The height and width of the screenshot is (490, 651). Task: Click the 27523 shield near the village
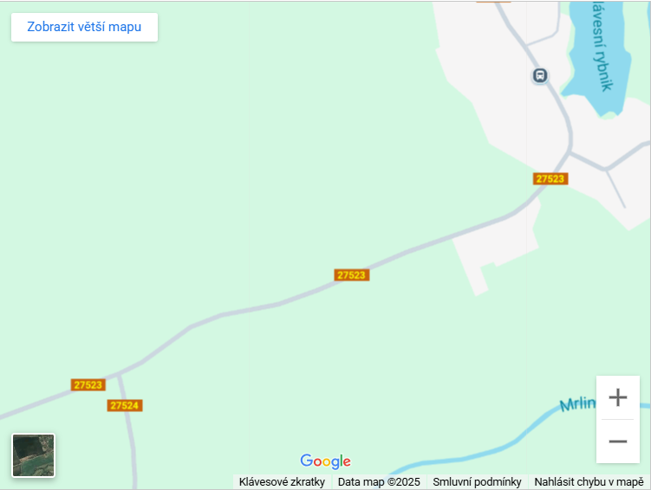550,178
